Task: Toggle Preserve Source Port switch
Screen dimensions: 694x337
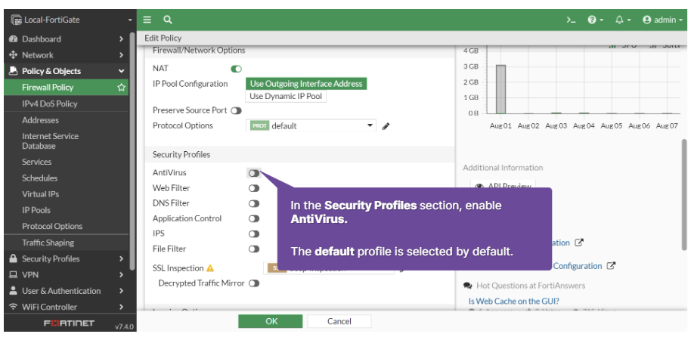Action: [236, 110]
